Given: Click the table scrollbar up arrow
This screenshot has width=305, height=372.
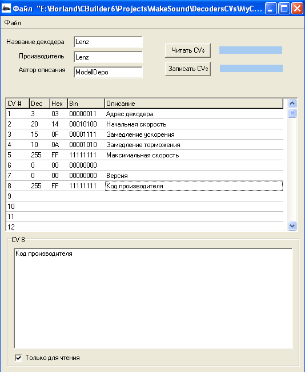Looking at the screenshot, I should click(292, 103).
